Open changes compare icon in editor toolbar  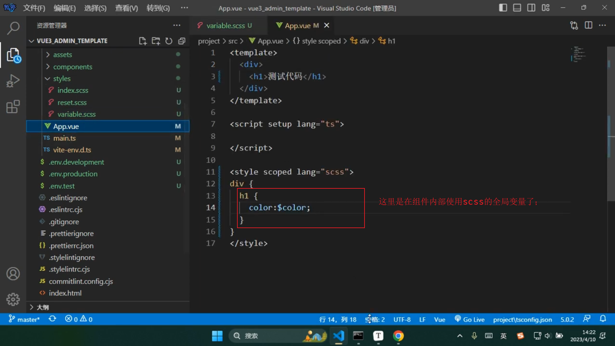pyautogui.click(x=574, y=25)
